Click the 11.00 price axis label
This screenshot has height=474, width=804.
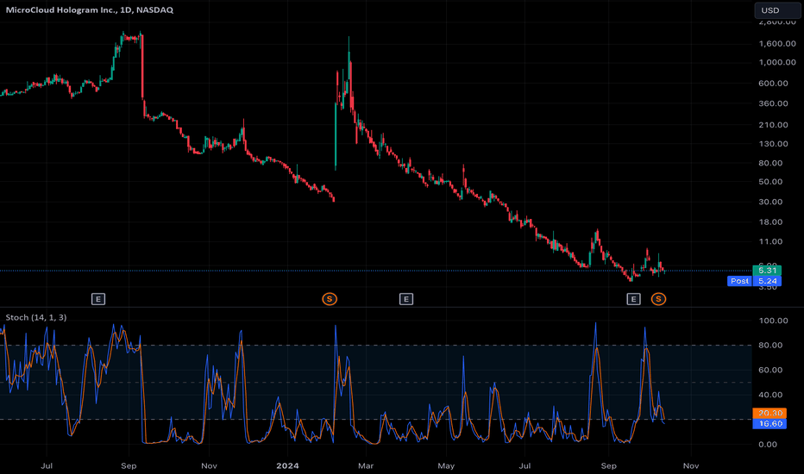click(x=770, y=241)
